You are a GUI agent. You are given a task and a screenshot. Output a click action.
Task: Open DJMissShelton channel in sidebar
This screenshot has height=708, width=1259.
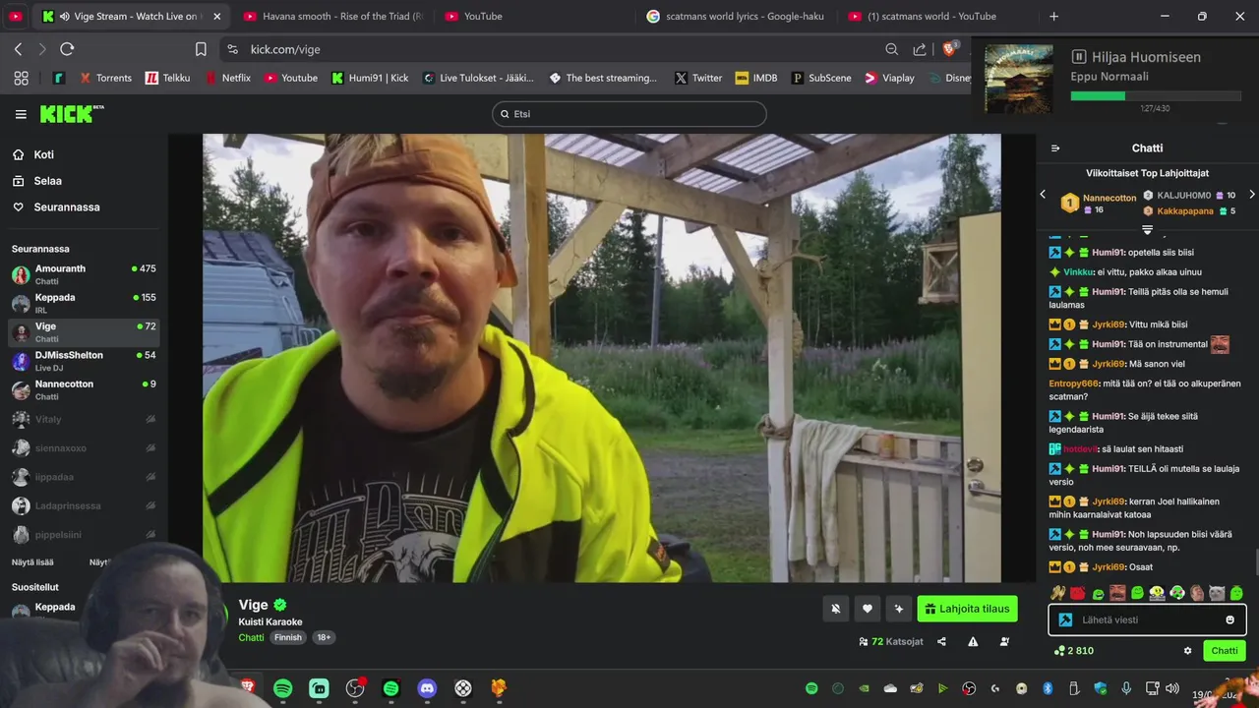point(84,361)
